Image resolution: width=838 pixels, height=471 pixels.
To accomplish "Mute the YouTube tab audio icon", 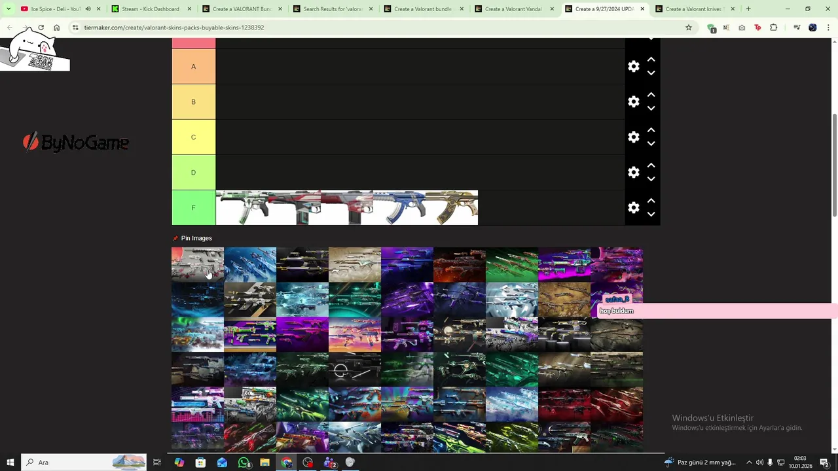I will click(88, 9).
